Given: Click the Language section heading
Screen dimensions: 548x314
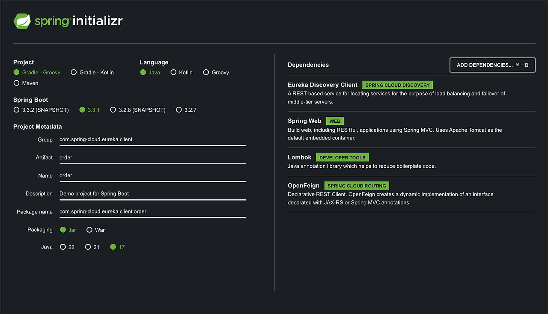Looking at the screenshot, I should click(x=154, y=62).
